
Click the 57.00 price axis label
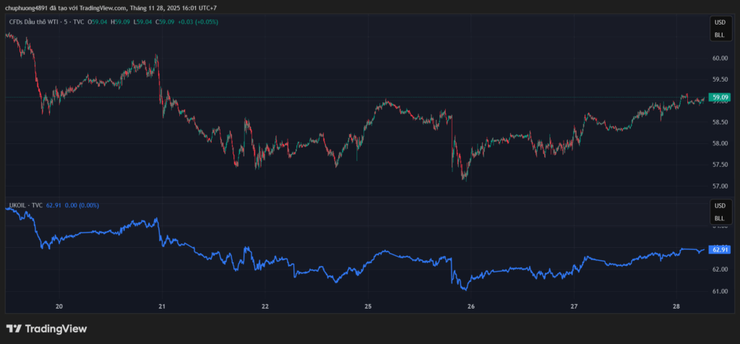coord(719,186)
